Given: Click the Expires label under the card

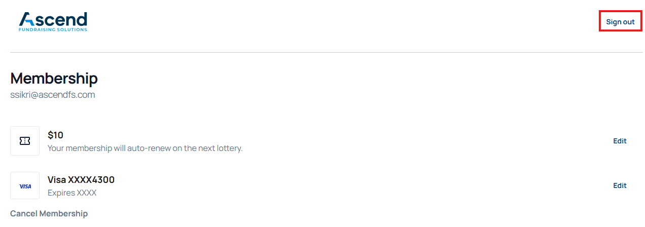Looking at the screenshot, I should [x=61, y=193].
